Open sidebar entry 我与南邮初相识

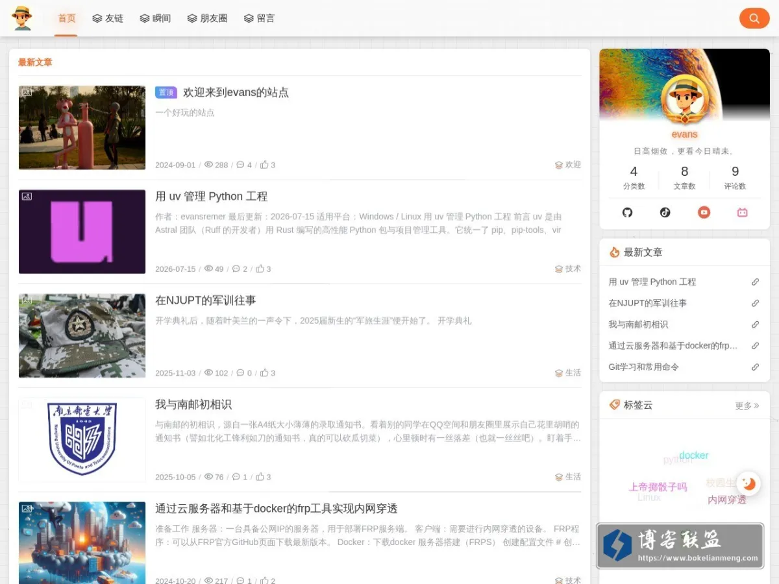coord(638,324)
